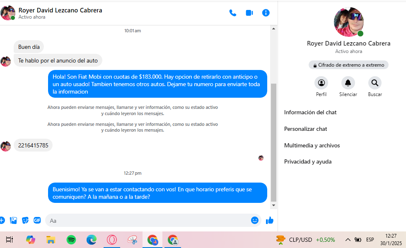Open the GIF picker
Viewport: 406px width, 248px height.
point(37,220)
